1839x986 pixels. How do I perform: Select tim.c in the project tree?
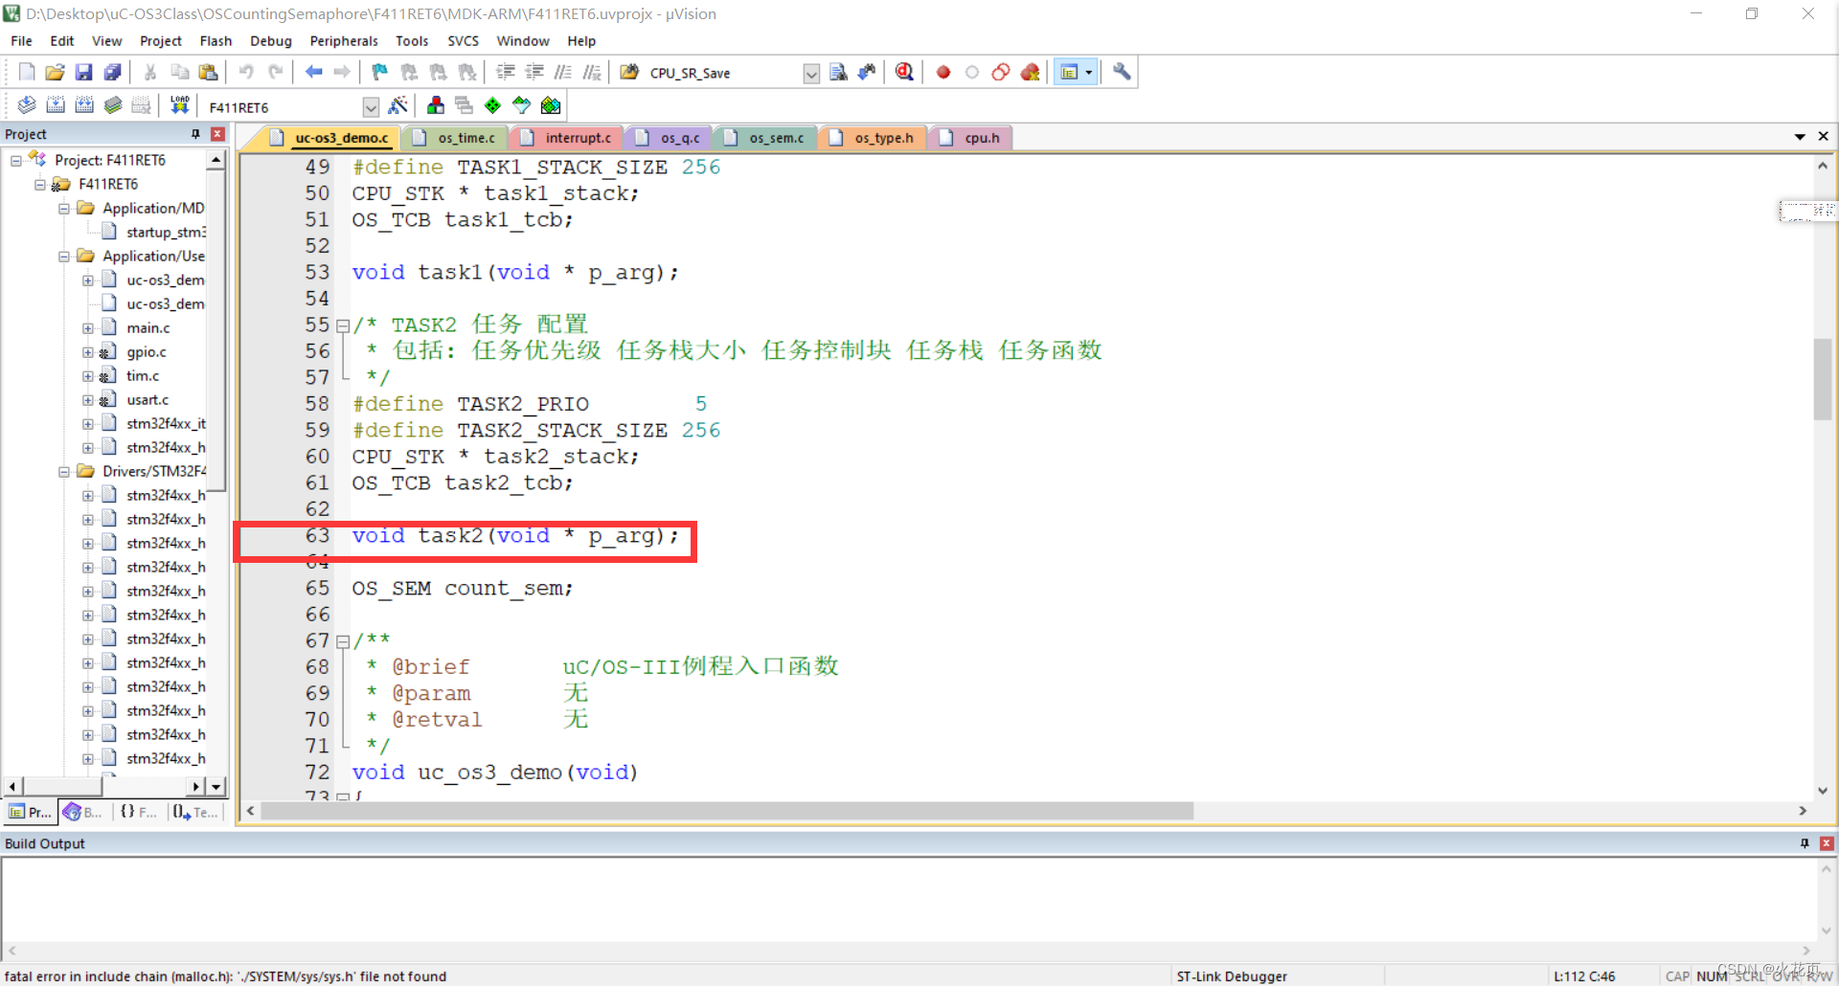tap(143, 376)
